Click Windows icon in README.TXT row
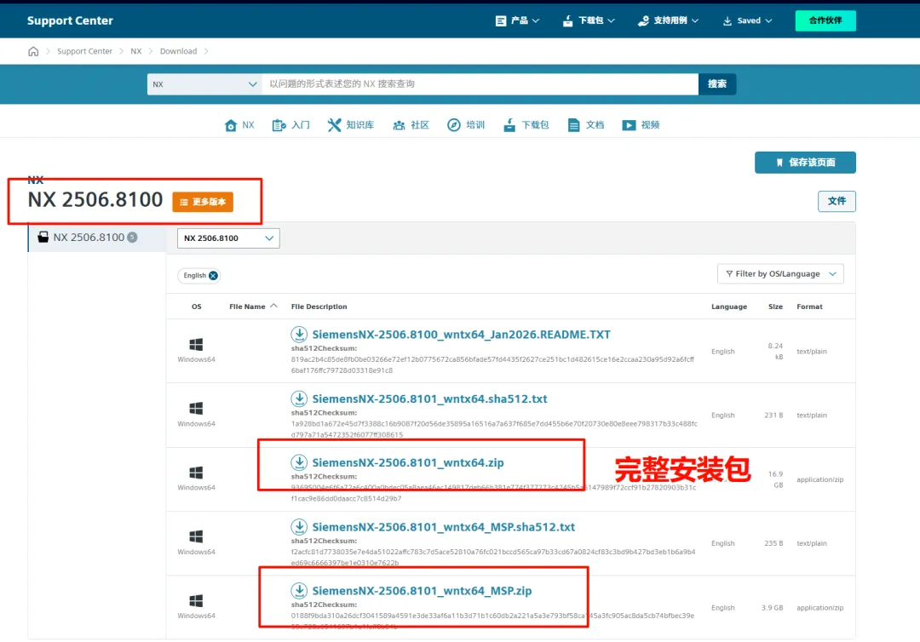920x642 pixels. [196, 344]
